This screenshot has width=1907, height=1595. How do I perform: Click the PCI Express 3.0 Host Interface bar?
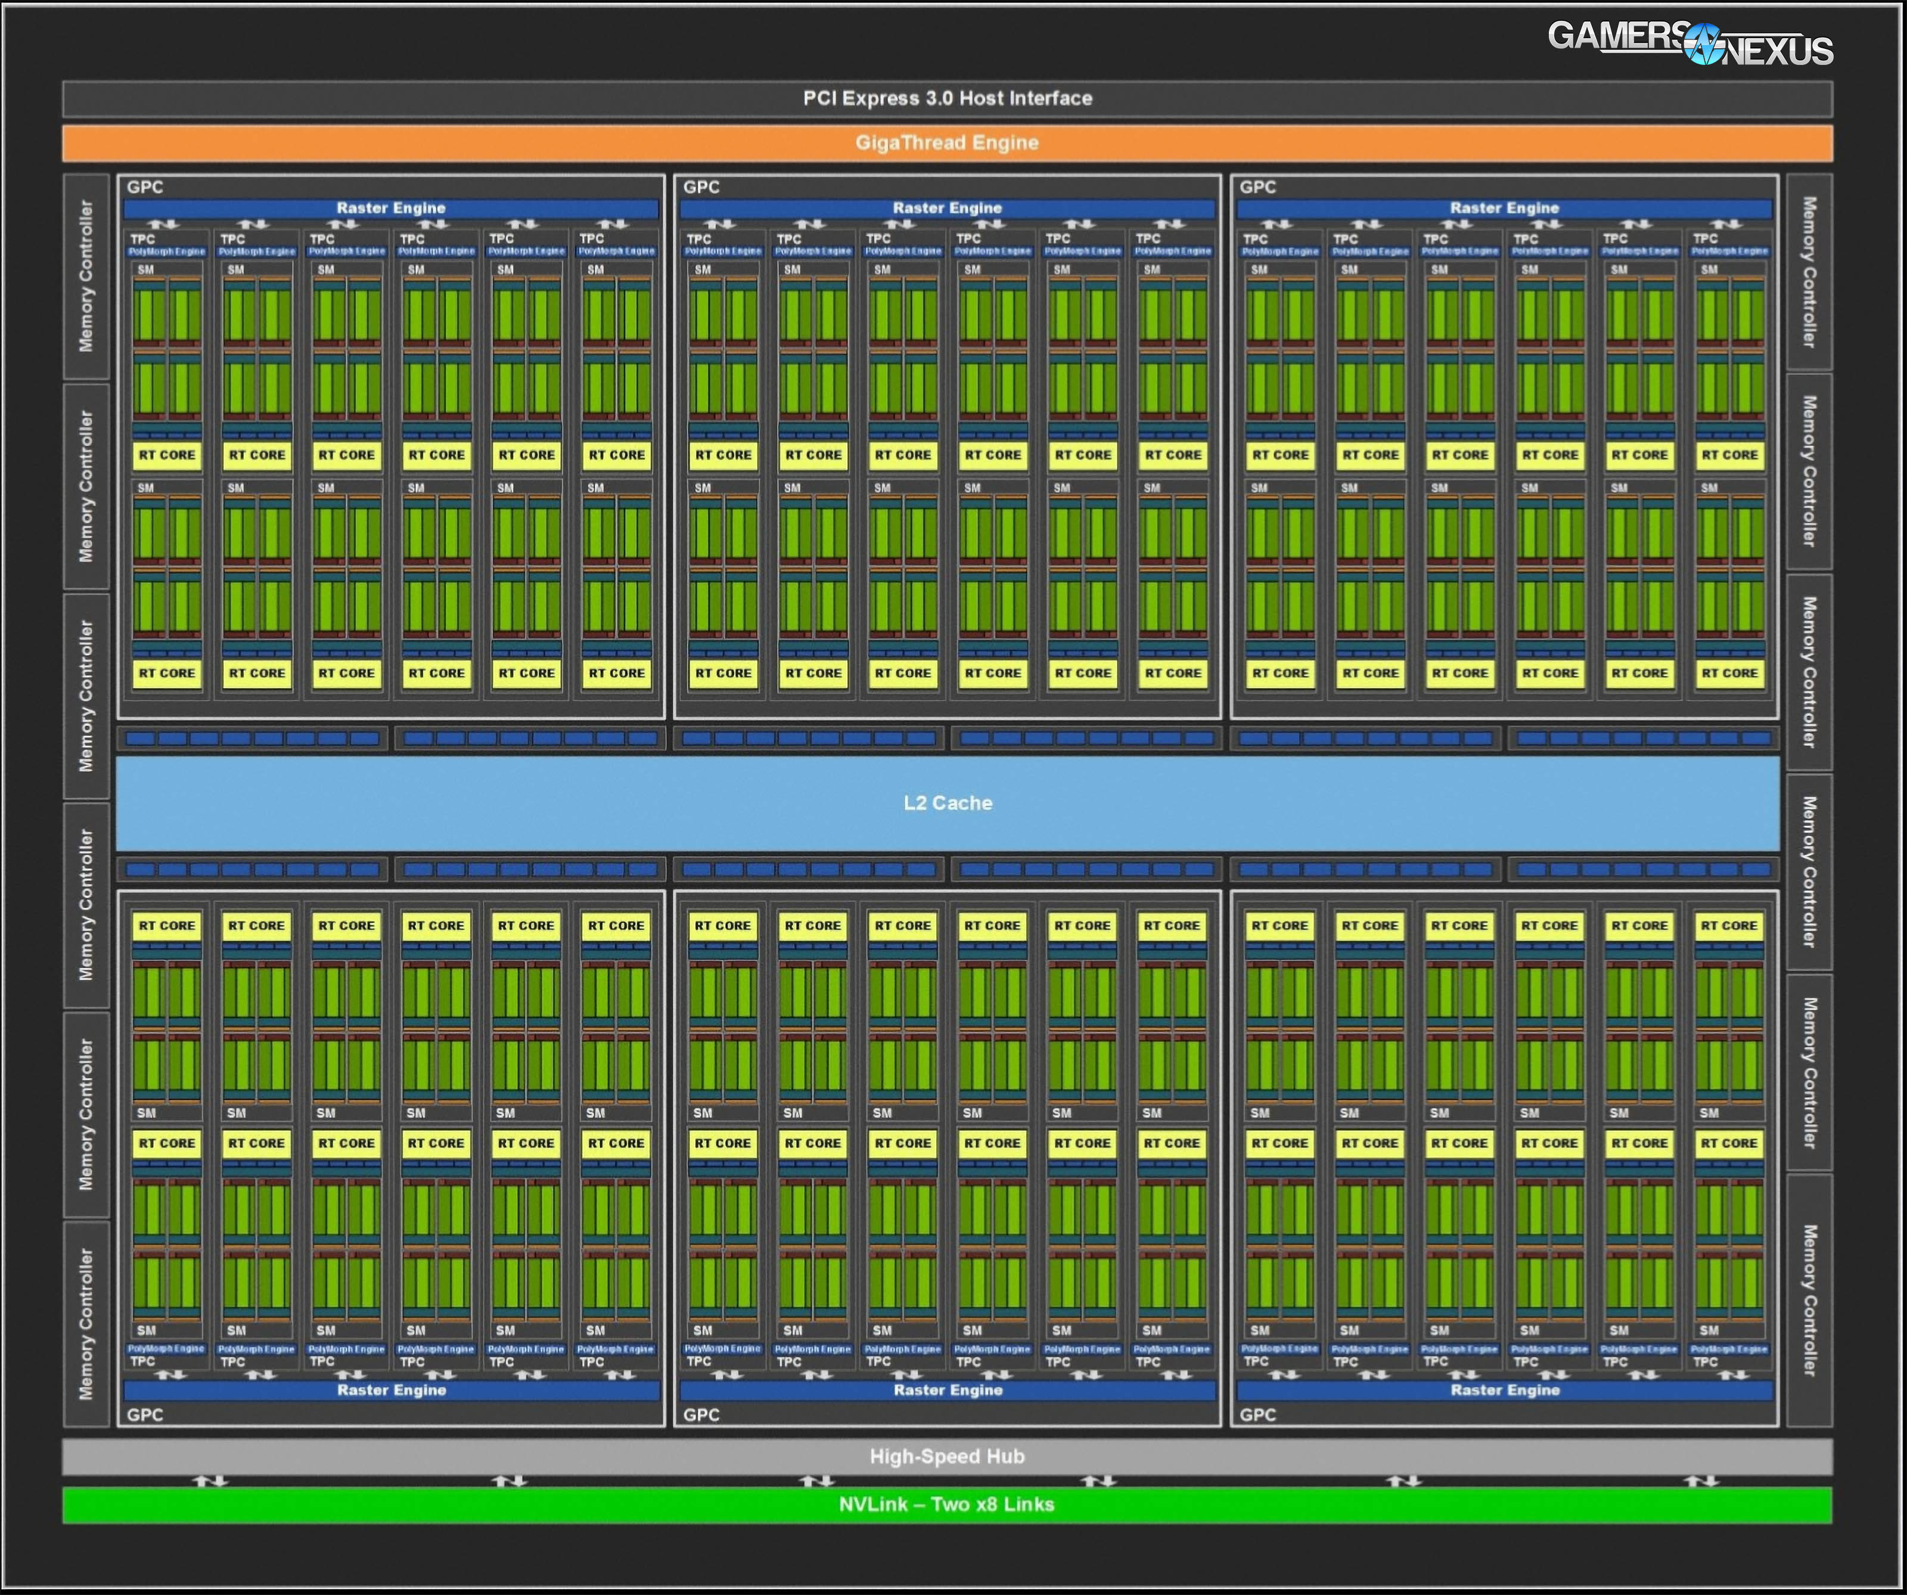947,98
